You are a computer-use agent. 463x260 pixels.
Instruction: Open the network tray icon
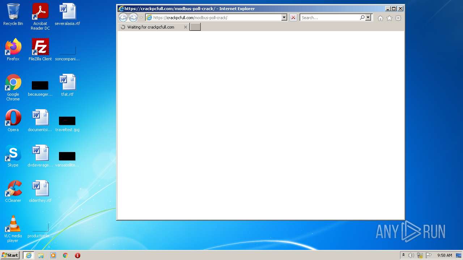[x=420, y=255]
